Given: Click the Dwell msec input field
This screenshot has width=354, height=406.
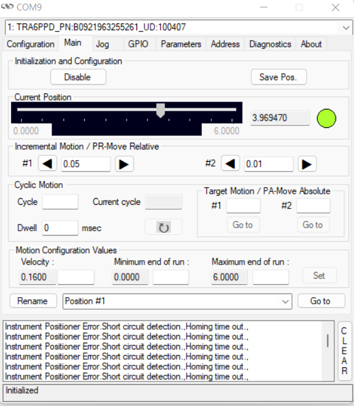Looking at the screenshot, I should pyautogui.click(x=60, y=228).
